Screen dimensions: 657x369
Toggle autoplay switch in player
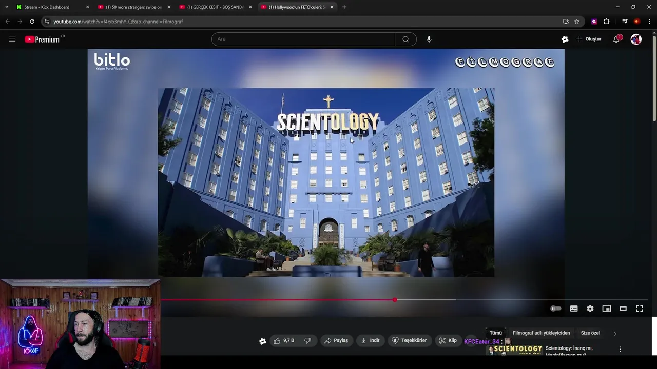(556, 309)
